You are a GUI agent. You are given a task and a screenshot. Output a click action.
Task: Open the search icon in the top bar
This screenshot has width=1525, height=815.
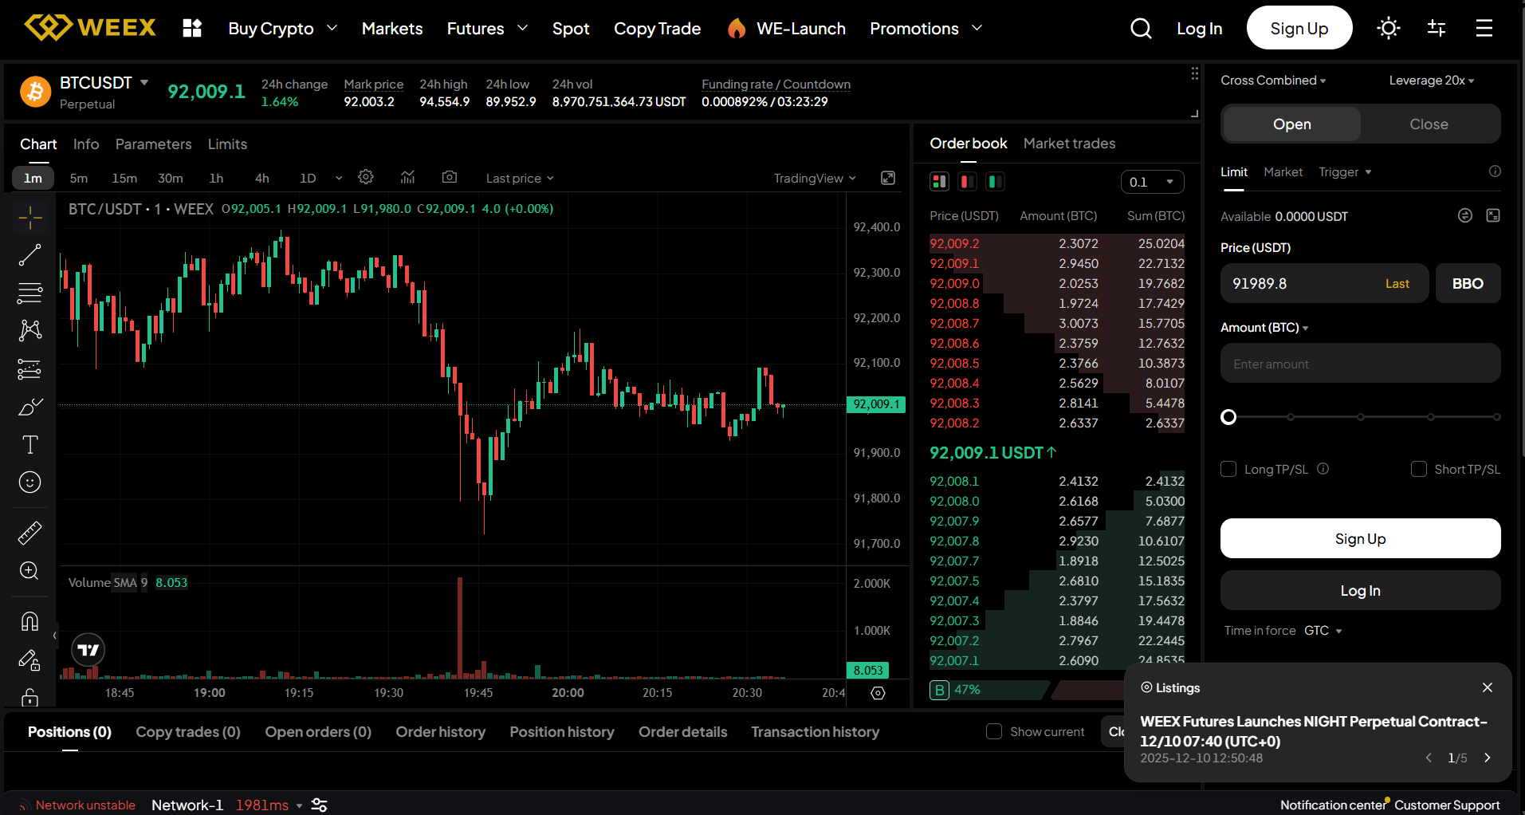tap(1141, 28)
